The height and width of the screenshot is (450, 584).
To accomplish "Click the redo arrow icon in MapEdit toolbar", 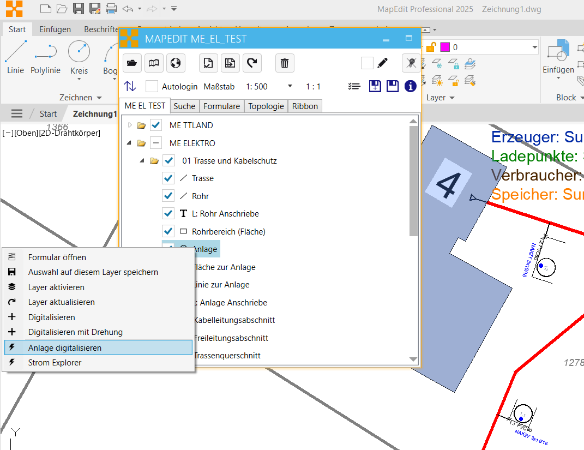I will pyautogui.click(x=252, y=63).
